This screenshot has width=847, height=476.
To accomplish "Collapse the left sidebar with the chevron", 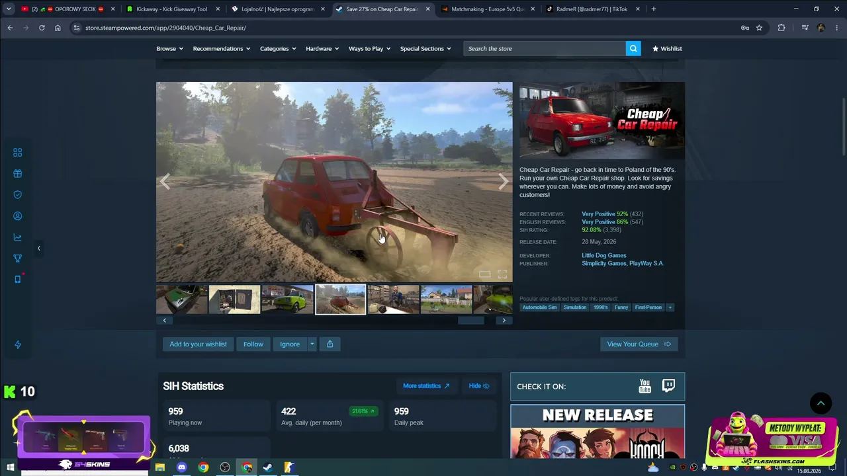I will (38, 249).
